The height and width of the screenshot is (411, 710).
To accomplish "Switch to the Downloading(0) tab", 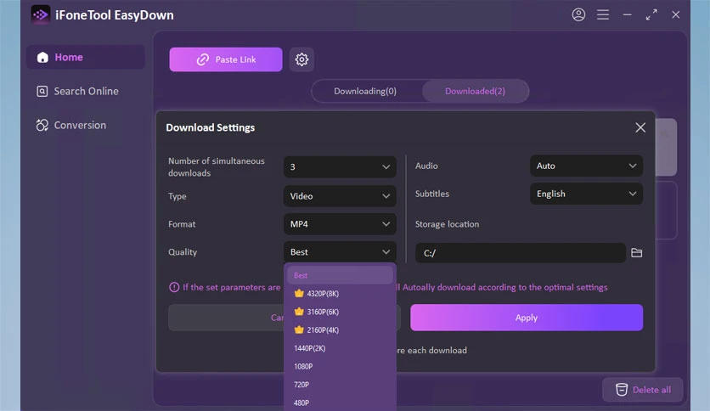I will coord(365,91).
